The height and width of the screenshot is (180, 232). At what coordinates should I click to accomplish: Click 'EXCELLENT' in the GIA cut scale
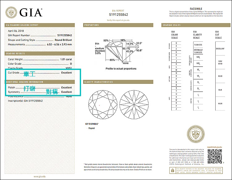point(220,49)
